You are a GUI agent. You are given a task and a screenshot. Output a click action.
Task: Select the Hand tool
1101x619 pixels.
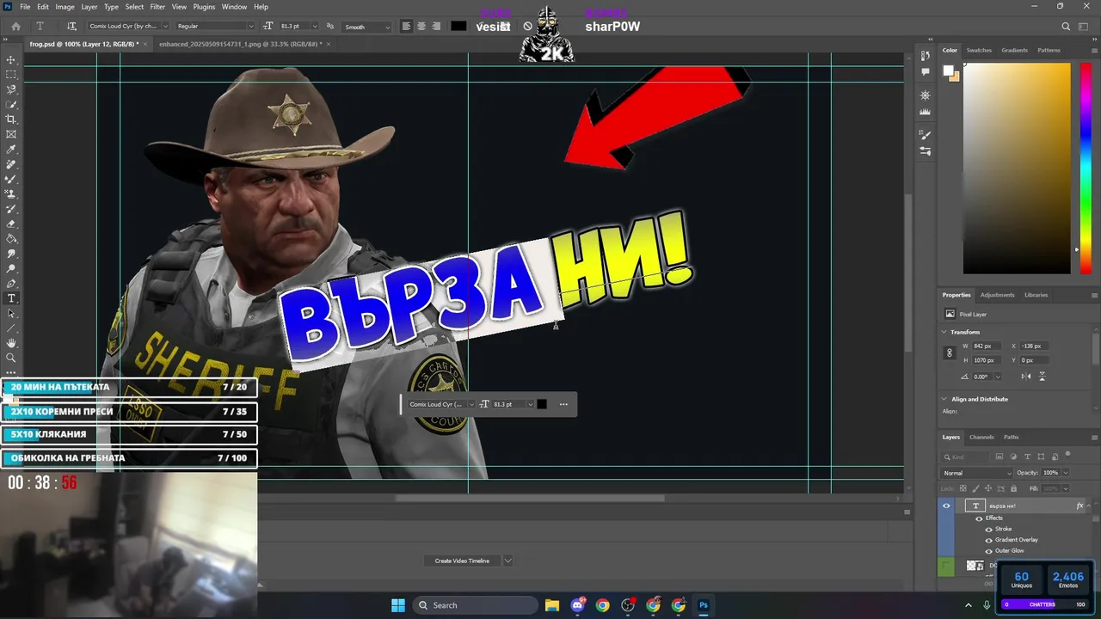(x=11, y=343)
